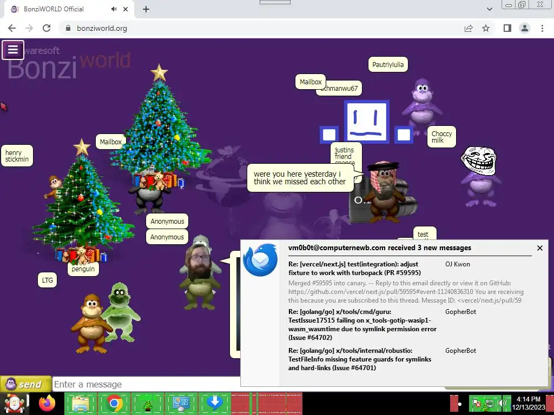Image resolution: width=554 pixels, height=415 pixels.
Task: Dismiss the Thunderbird notification popup
Action: point(540,248)
